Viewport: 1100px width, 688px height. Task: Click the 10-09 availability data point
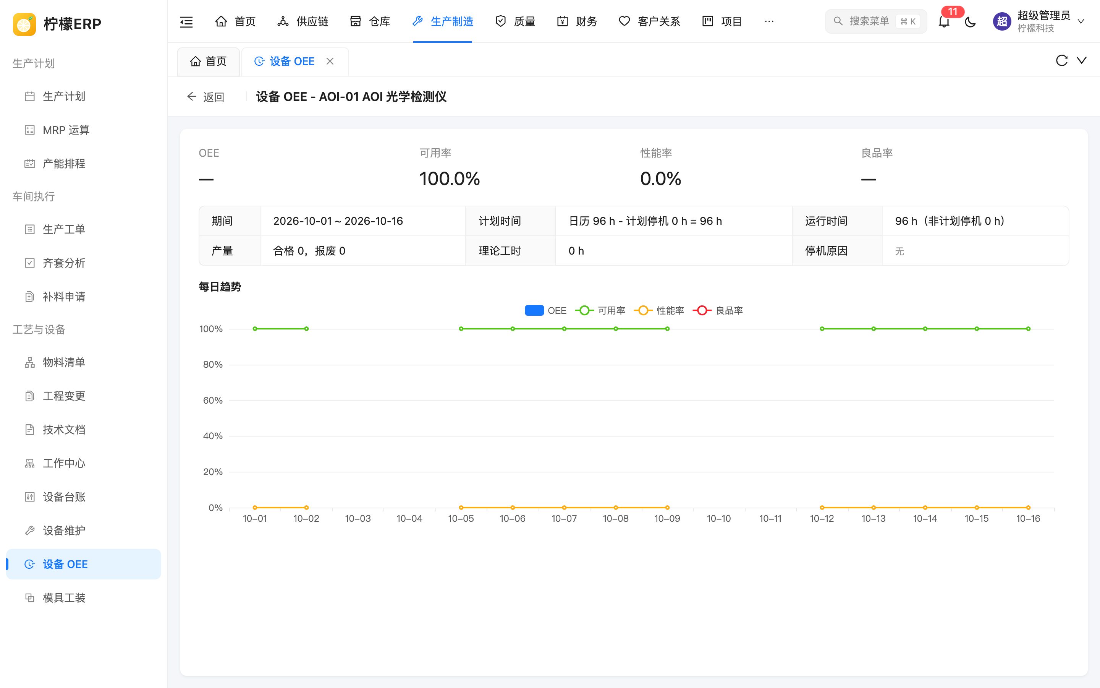(667, 329)
